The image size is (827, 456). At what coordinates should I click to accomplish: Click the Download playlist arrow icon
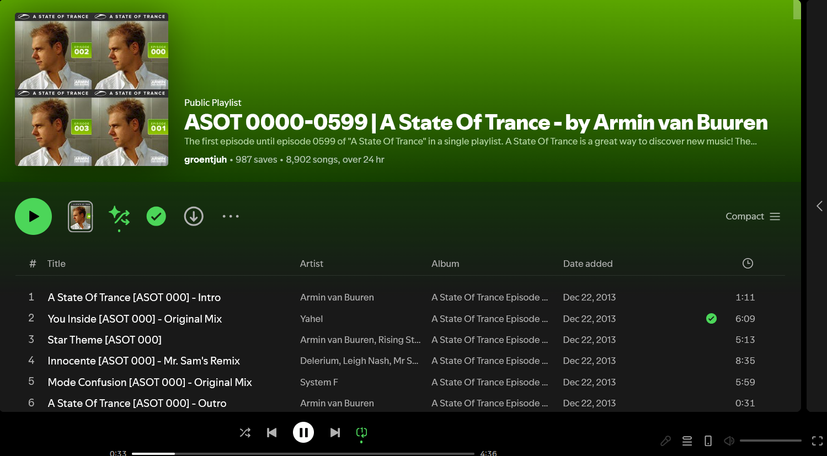coord(194,217)
